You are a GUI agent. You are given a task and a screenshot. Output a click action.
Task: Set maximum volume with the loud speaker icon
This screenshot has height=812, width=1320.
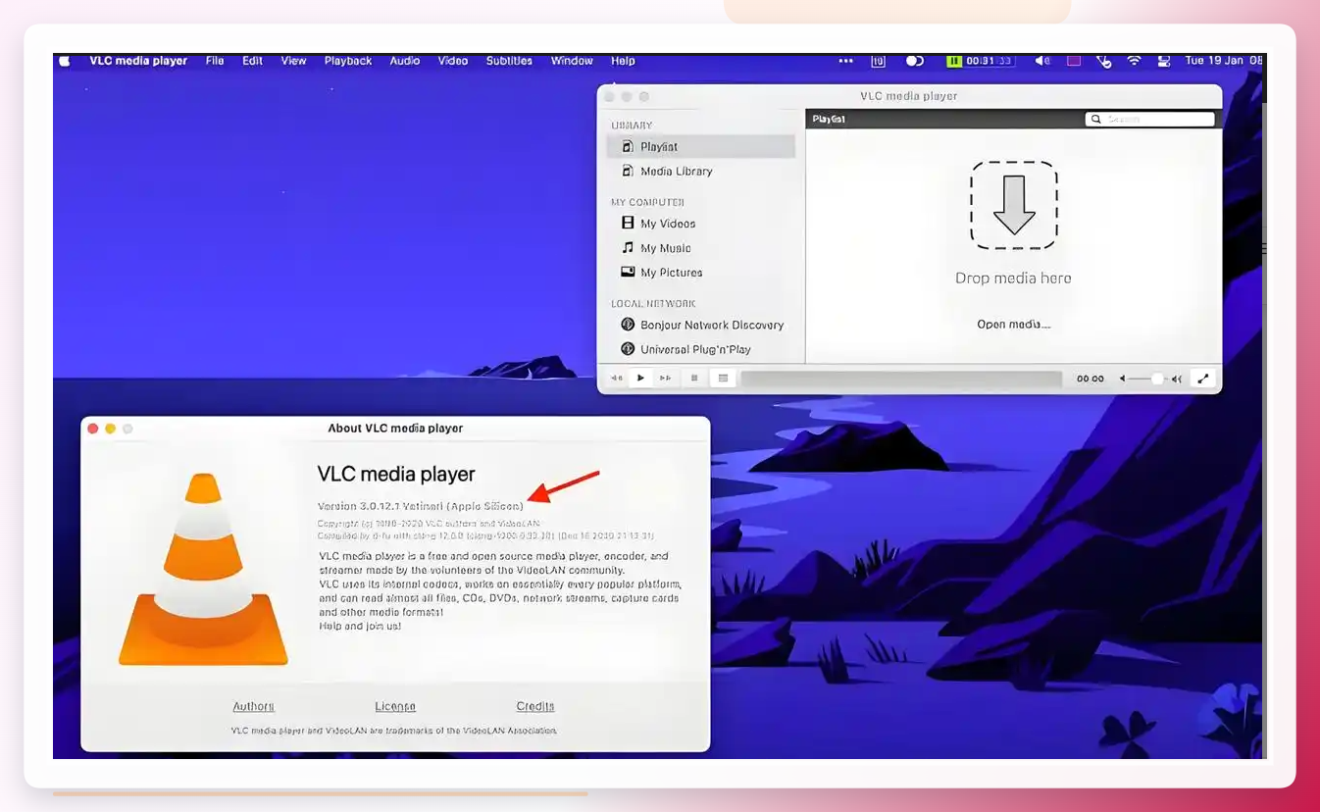[1177, 379]
